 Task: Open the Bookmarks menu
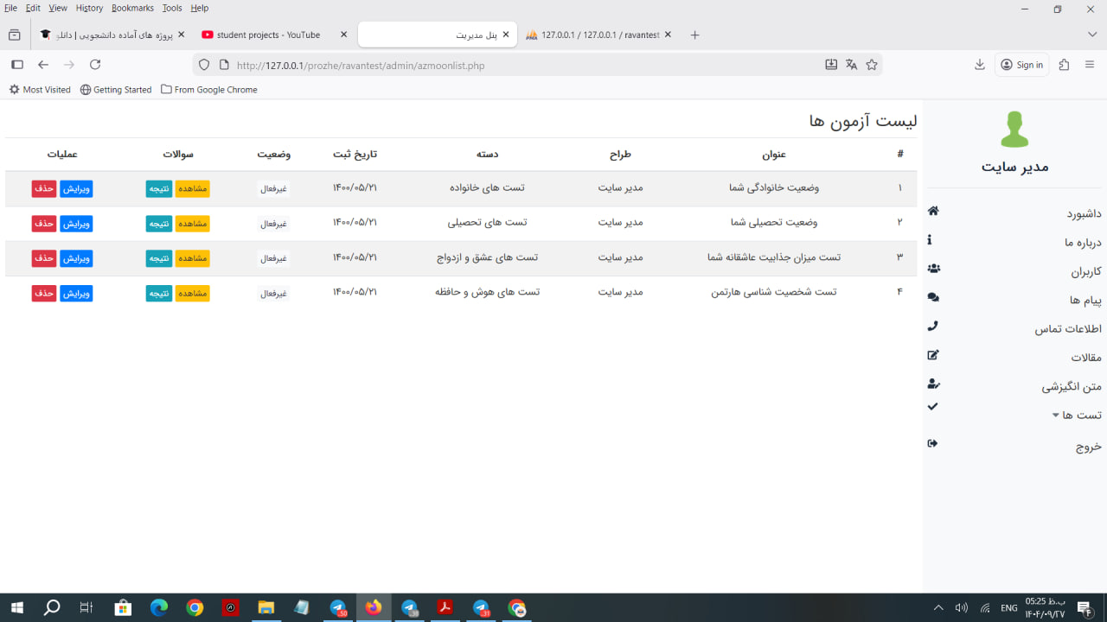pos(132,8)
